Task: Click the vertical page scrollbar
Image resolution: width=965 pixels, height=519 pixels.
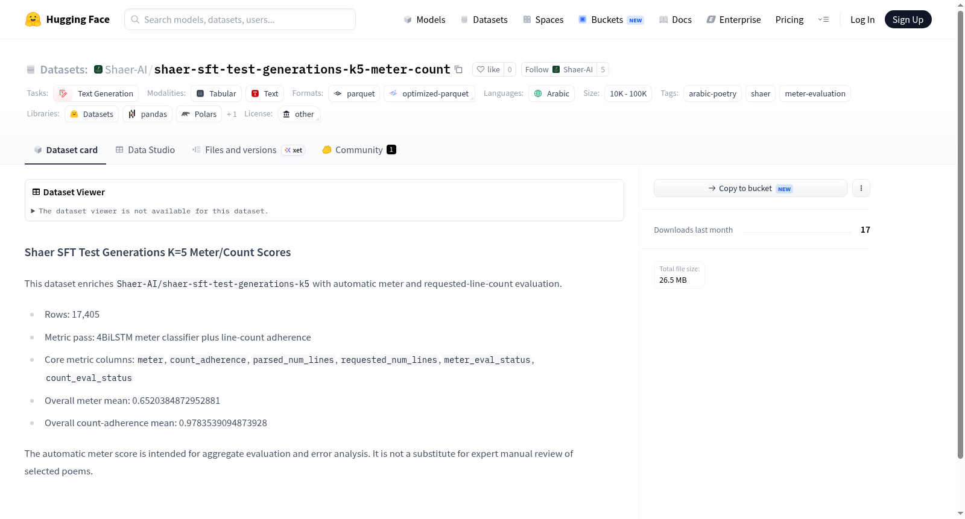Action: click(960, 234)
